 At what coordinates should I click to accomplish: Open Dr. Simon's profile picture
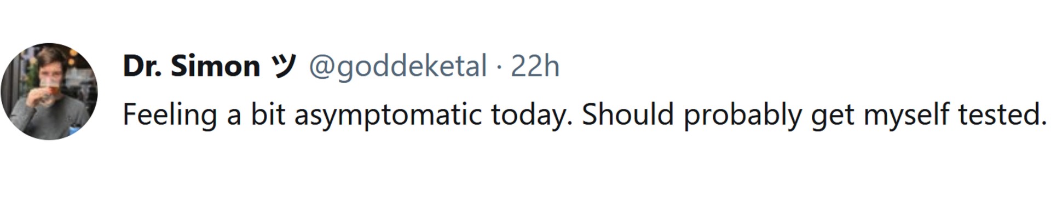point(49,91)
